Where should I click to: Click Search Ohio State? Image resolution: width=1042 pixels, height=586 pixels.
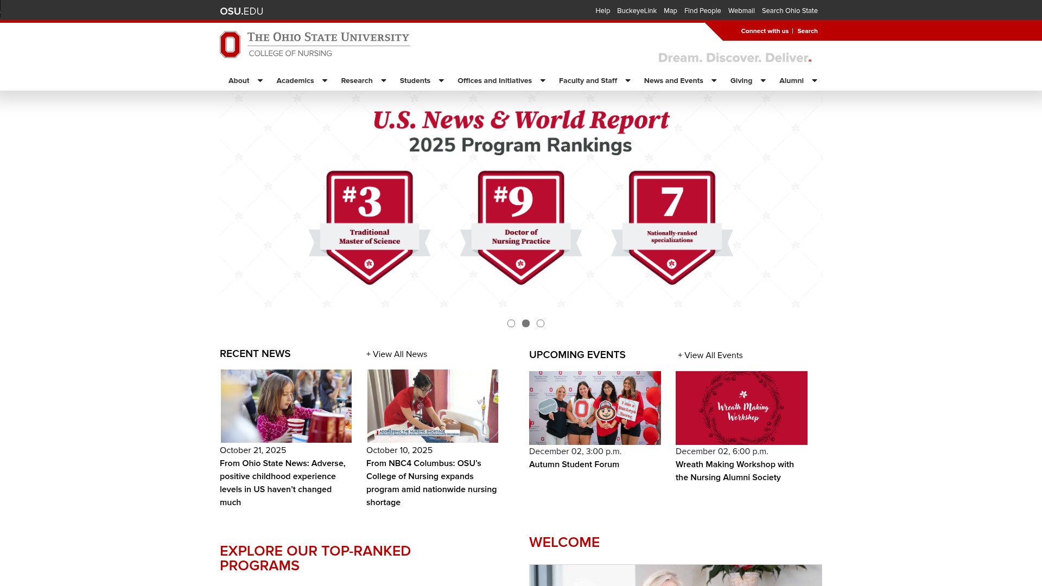pos(790,11)
